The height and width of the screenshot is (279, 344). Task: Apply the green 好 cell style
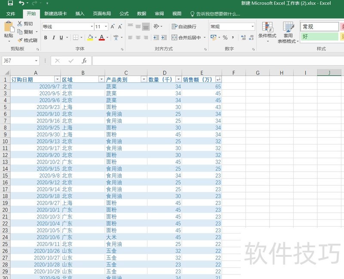[319, 37]
